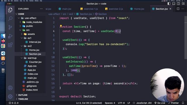Image resolution: width=187 pixels, height=105 pixels.
Task: Collapse the src folder
Action: point(20,30)
